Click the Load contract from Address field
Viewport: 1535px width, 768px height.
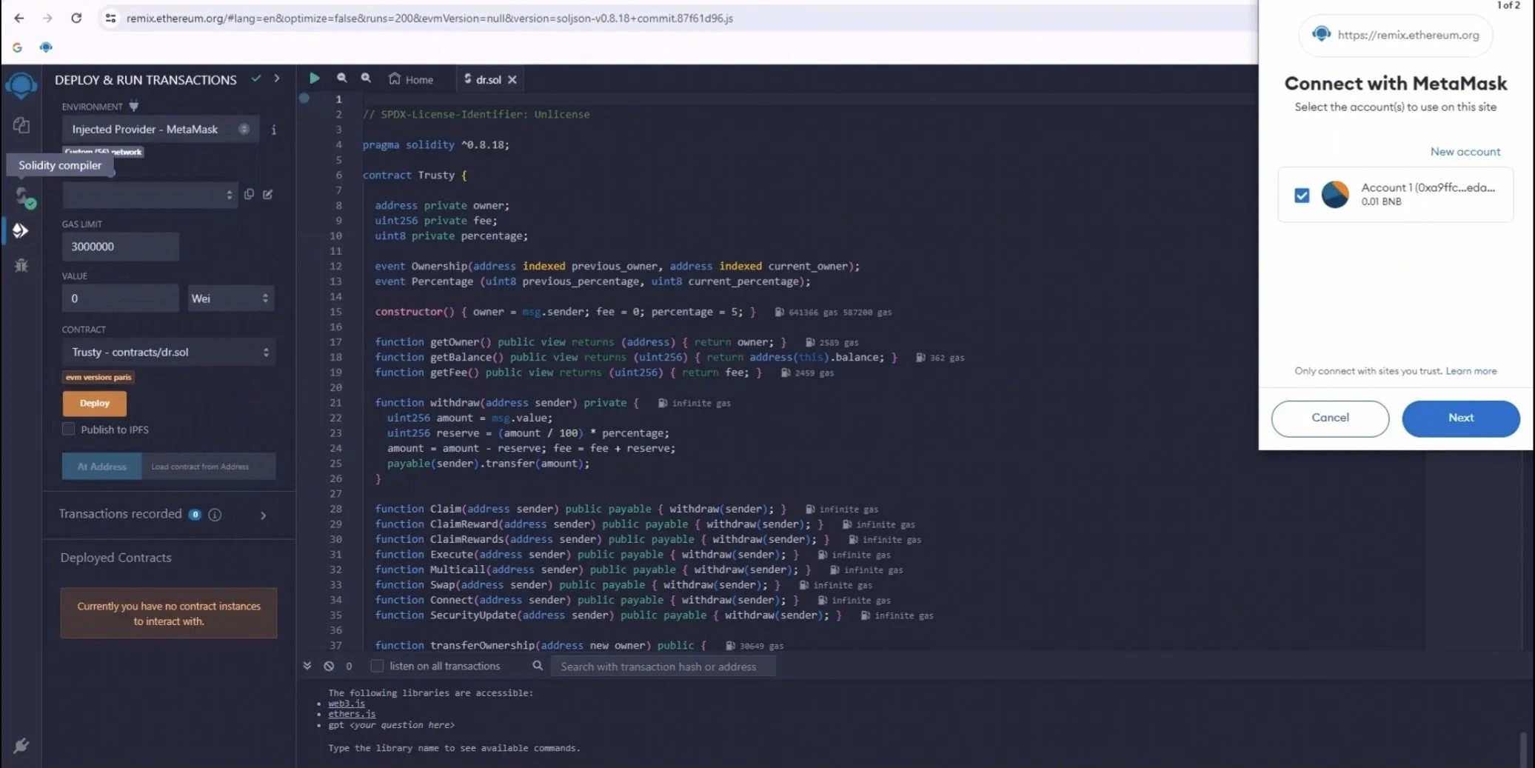point(209,467)
